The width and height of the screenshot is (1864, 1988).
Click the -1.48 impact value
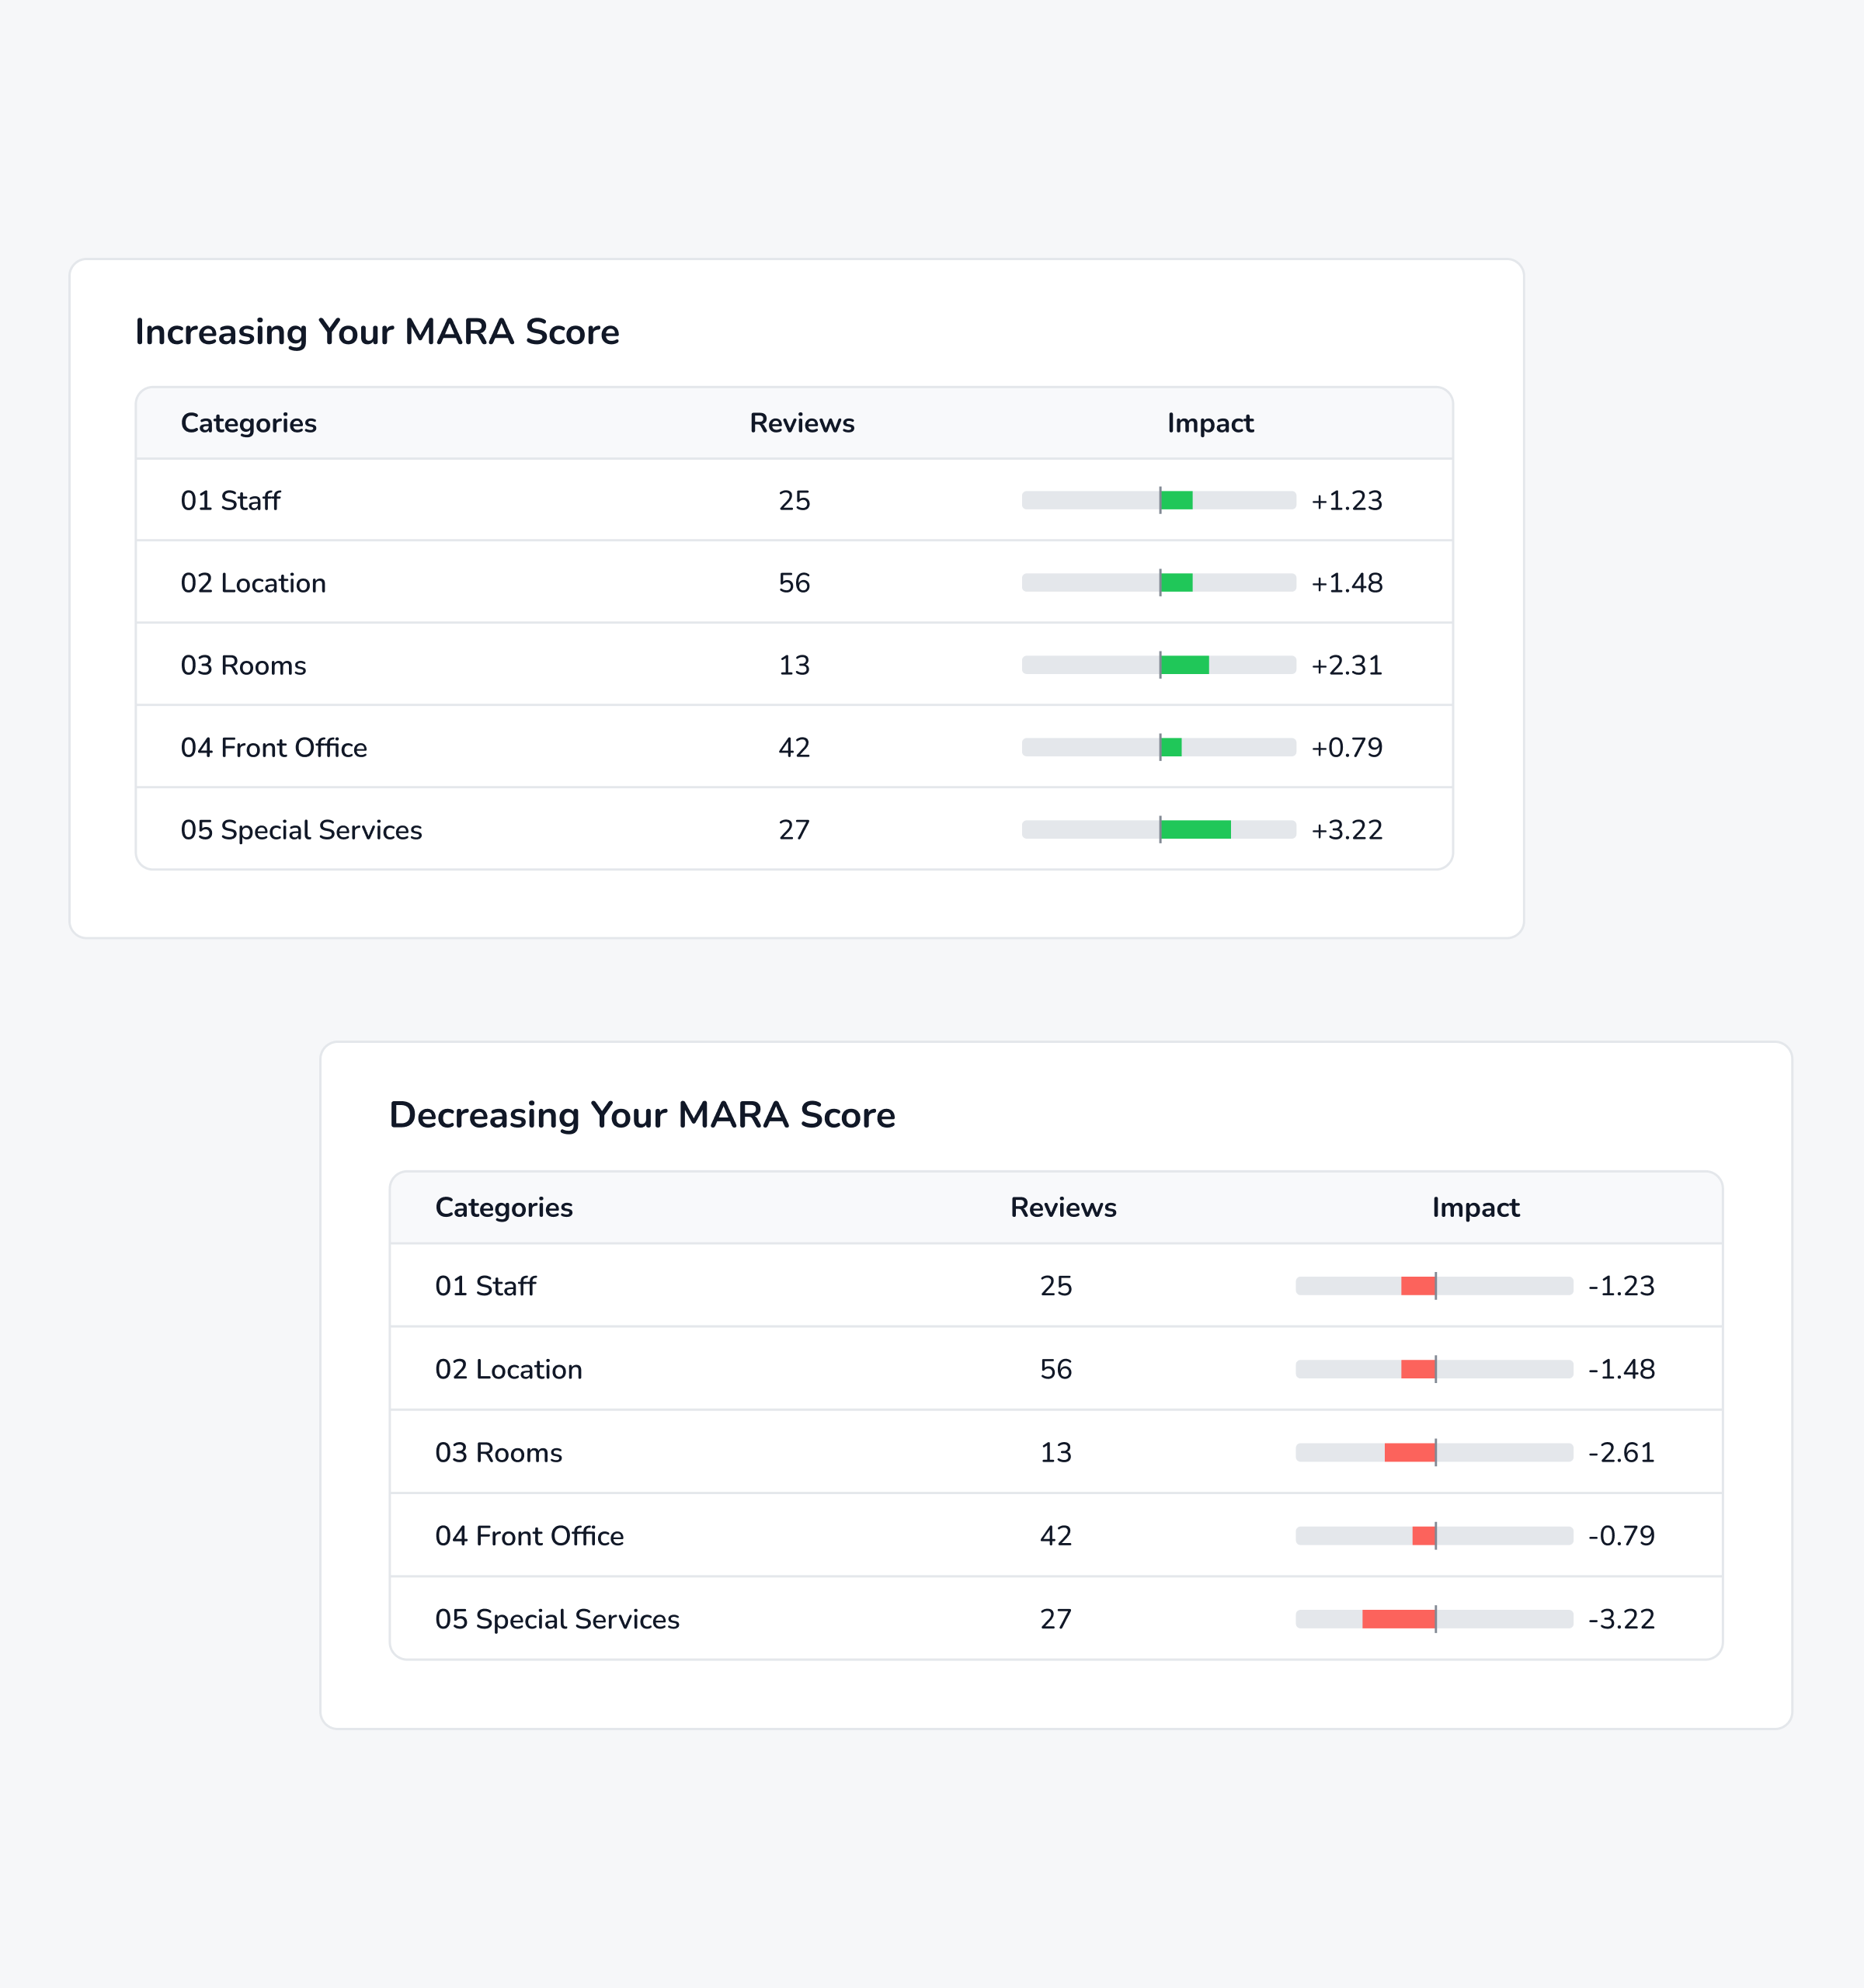(x=1621, y=1369)
